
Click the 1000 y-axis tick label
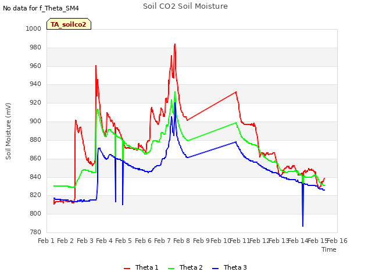(34, 28)
